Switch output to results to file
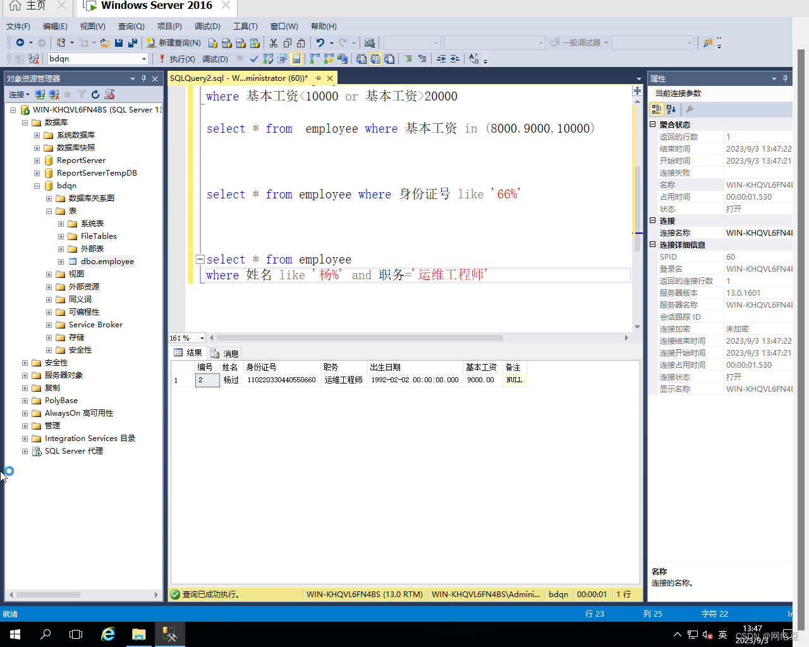Viewport: 809px width, 647px height. [x=389, y=59]
